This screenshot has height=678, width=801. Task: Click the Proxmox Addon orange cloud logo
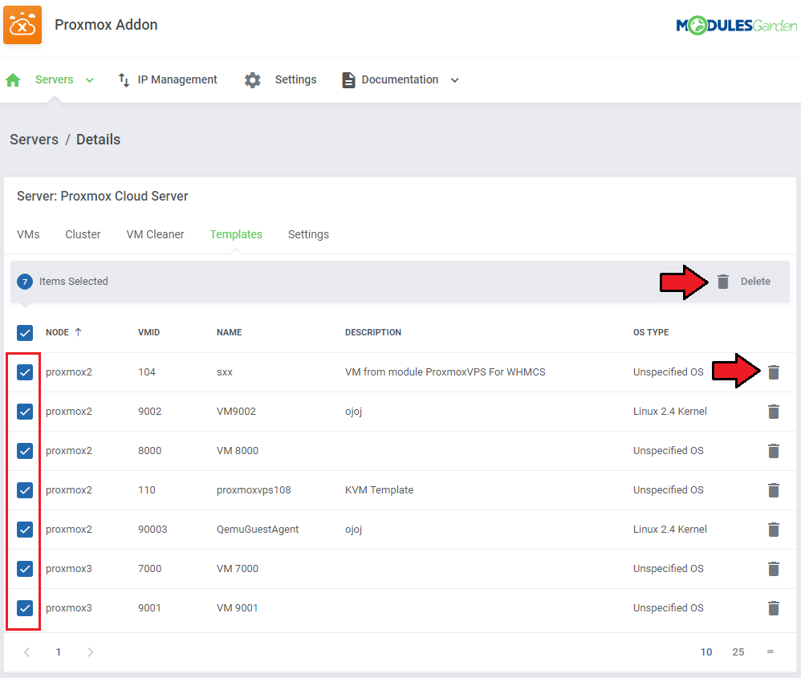point(22,25)
